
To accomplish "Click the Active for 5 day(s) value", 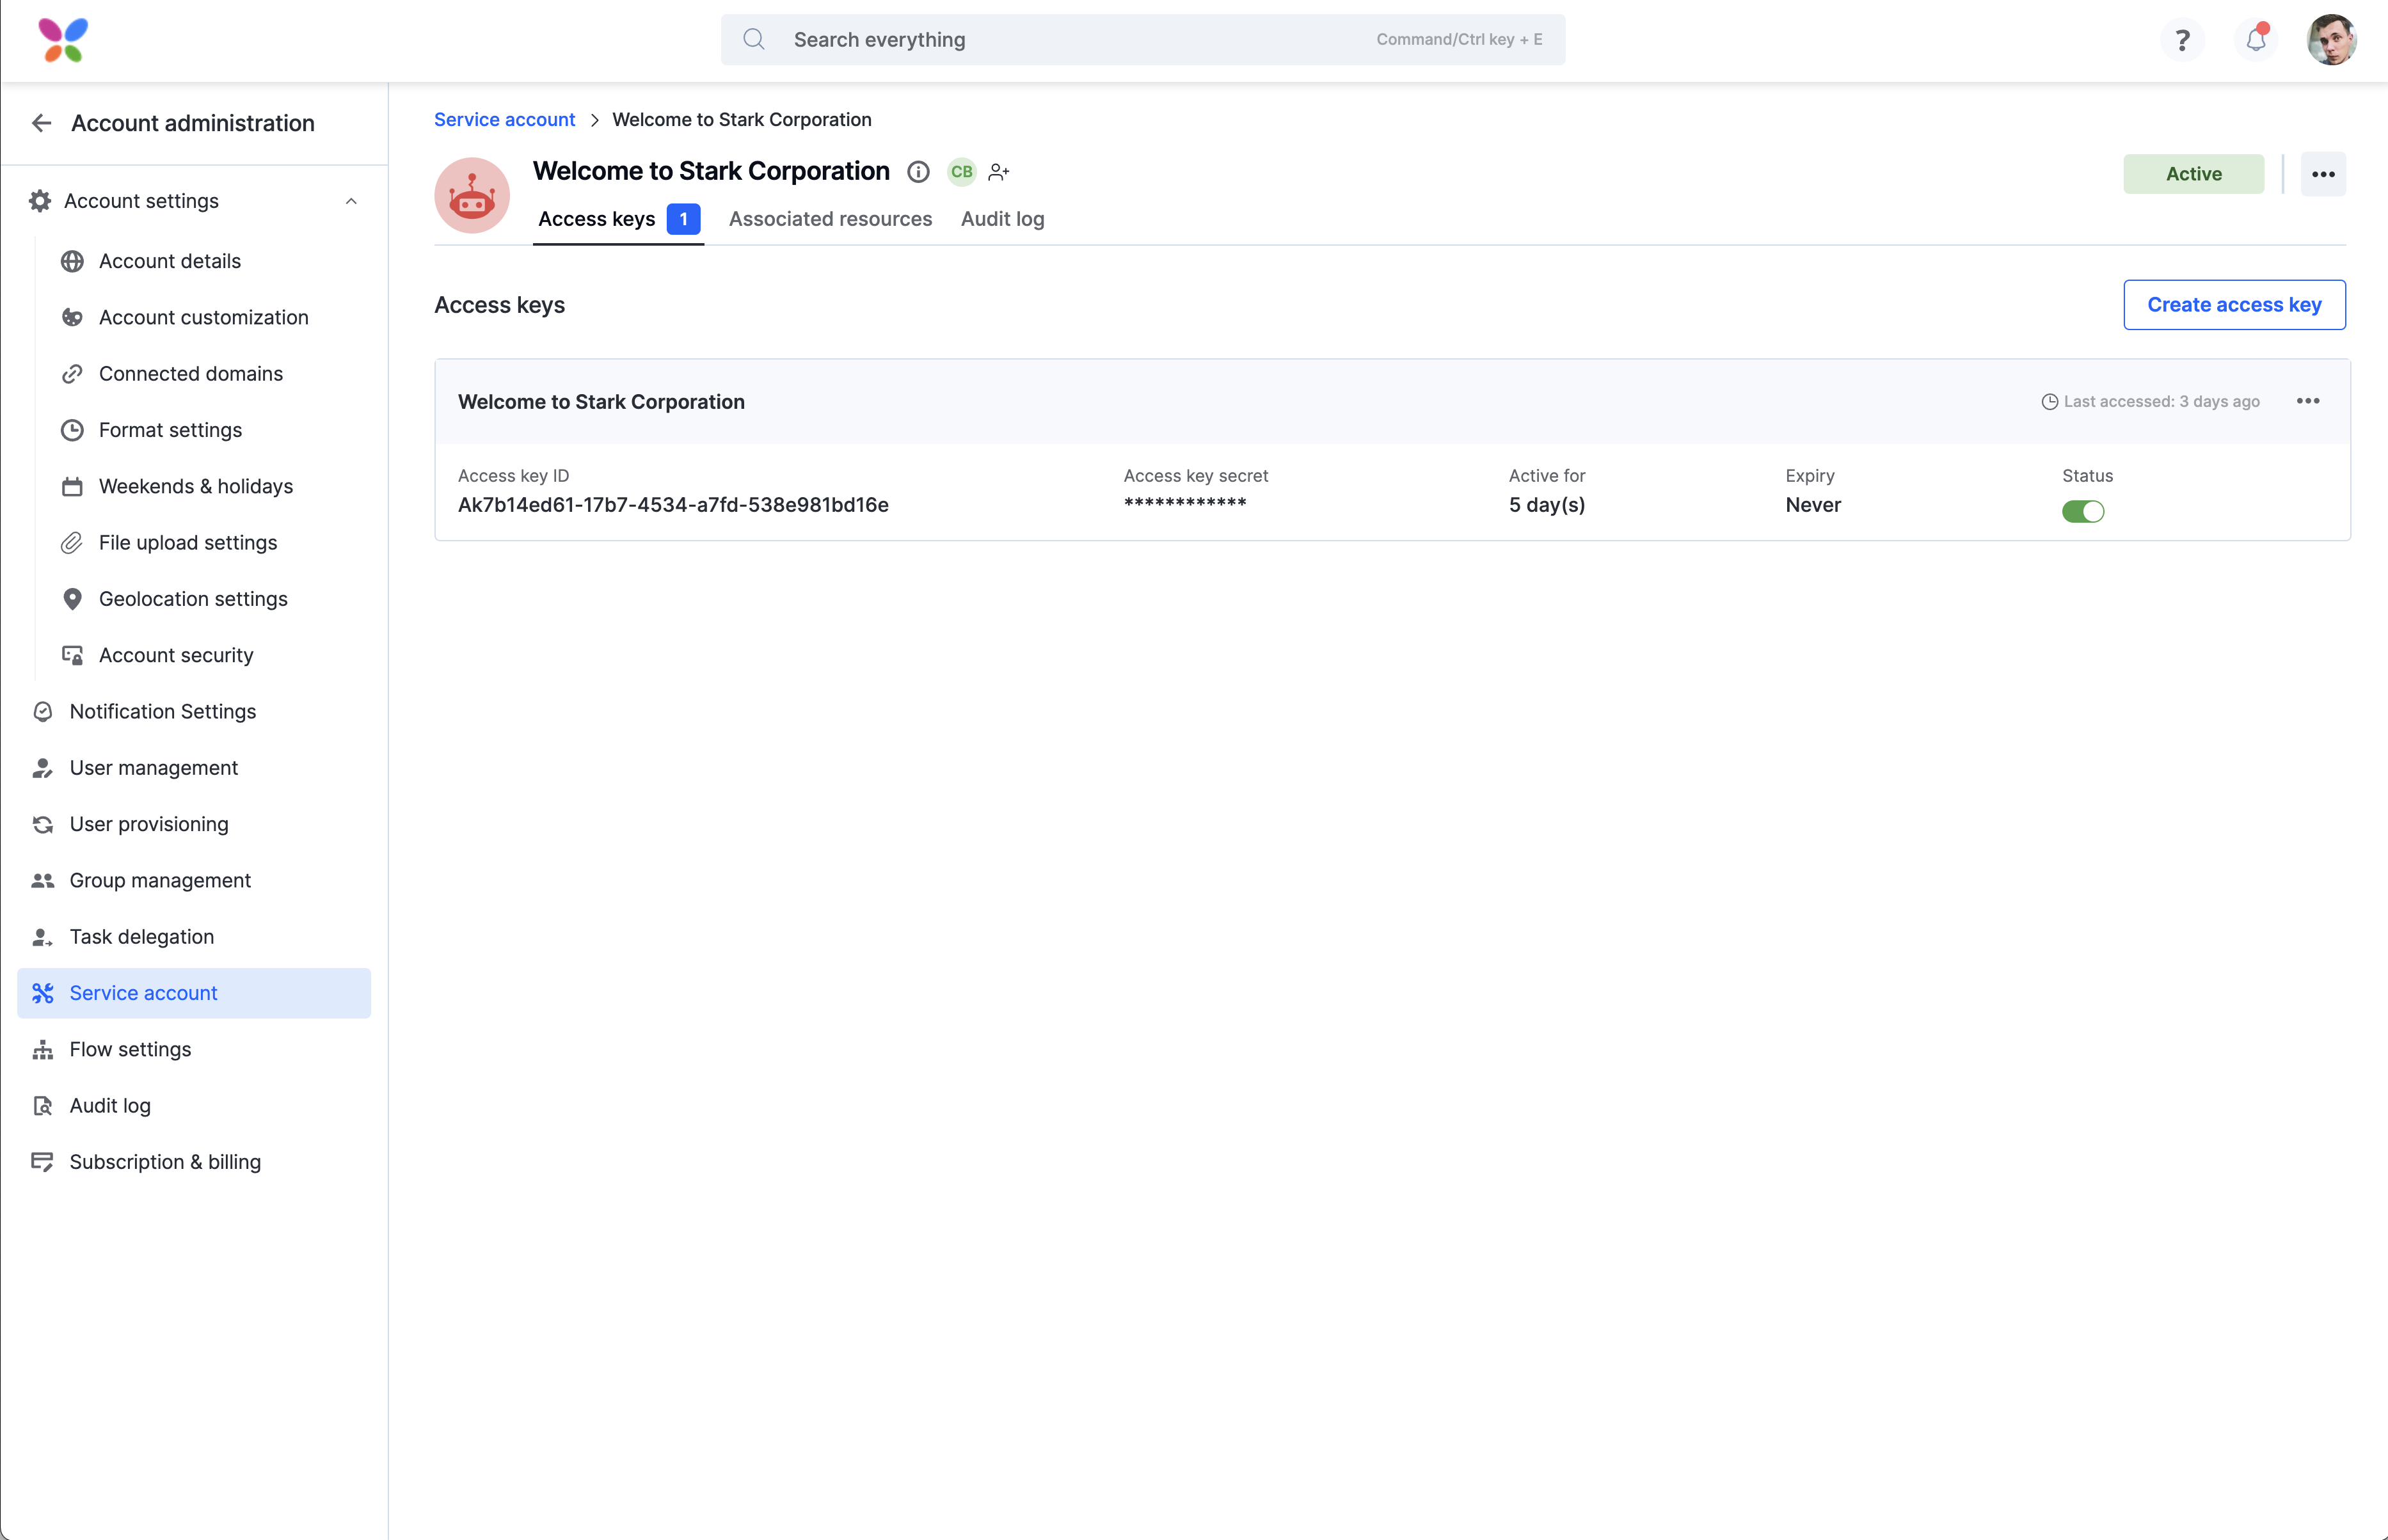I will coord(1547,505).
